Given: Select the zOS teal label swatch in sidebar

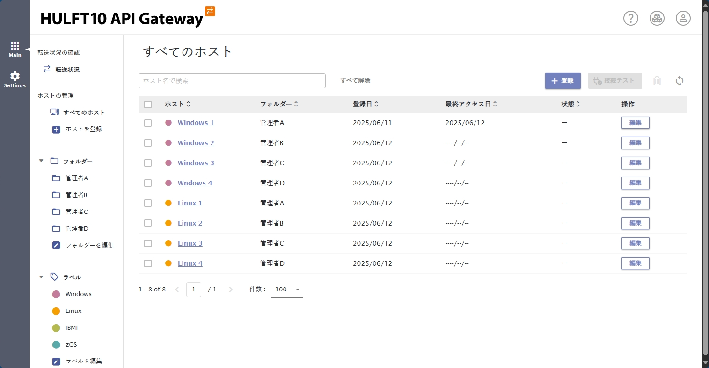Looking at the screenshot, I should coord(56,345).
